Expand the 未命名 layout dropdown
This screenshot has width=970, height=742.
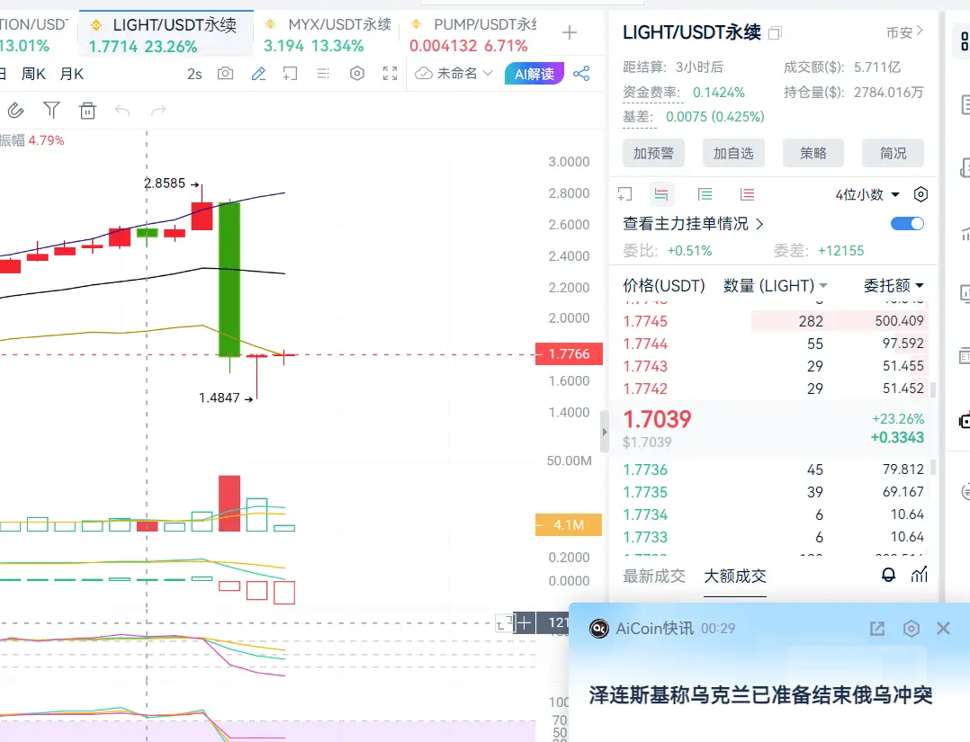pyautogui.click(x=454, y=74)
